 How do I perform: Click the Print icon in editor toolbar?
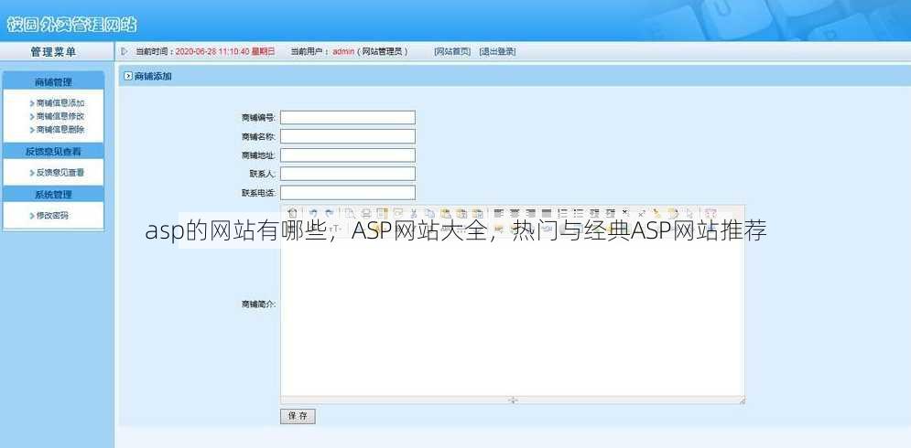366,214
